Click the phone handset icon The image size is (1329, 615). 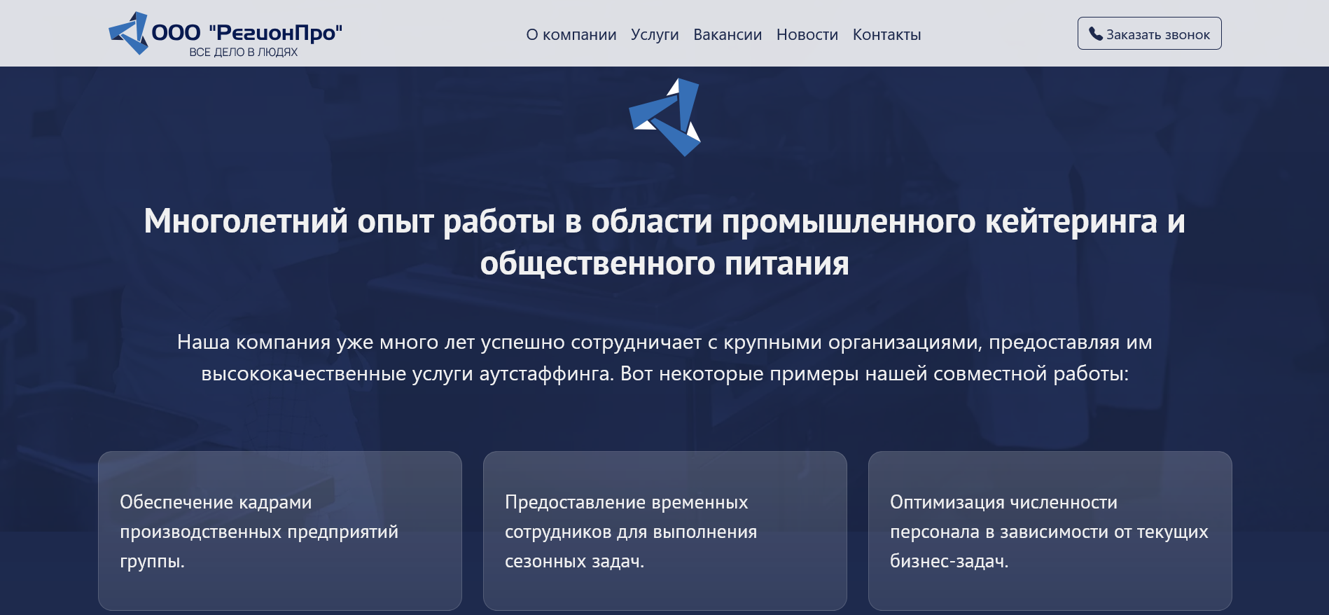point(1095,34)
